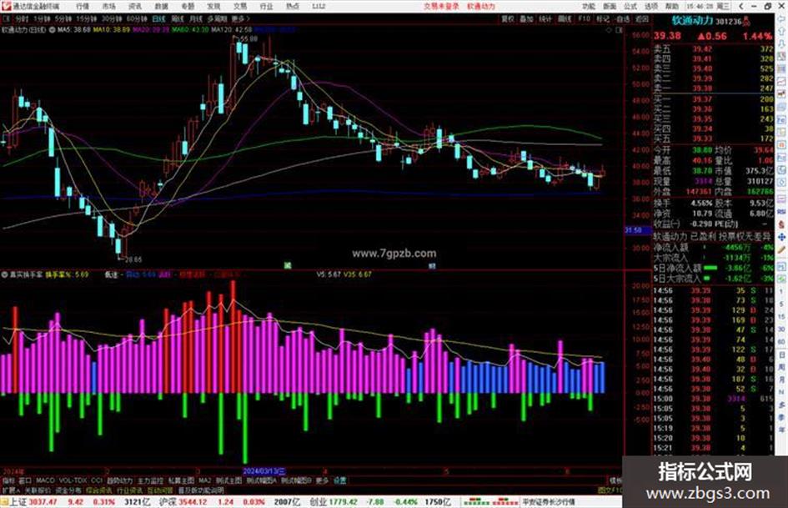Click the 平安证券长沙行情 server status
This screenshot has height=508, width=788.
[549, 502]
